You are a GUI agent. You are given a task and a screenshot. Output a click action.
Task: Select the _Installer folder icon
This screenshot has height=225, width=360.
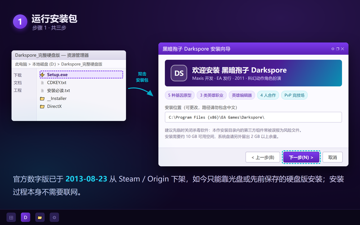[42, 99]
